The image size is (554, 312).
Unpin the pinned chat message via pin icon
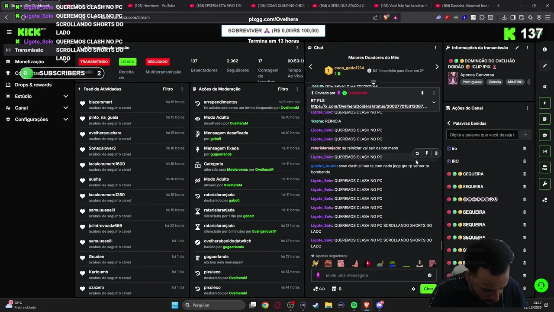tap(422, 93)
